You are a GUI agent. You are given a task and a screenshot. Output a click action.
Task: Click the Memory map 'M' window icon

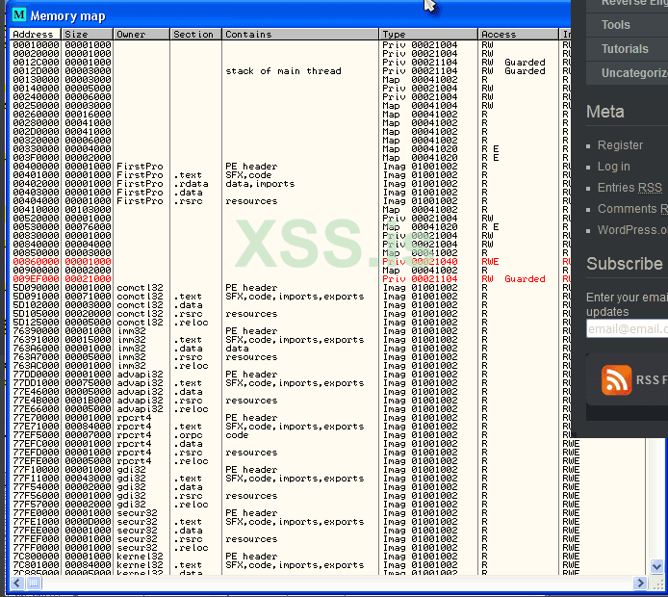[x=19, y=15]
